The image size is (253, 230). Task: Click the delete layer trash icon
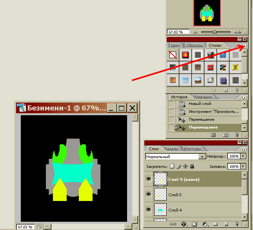(237, 224)
